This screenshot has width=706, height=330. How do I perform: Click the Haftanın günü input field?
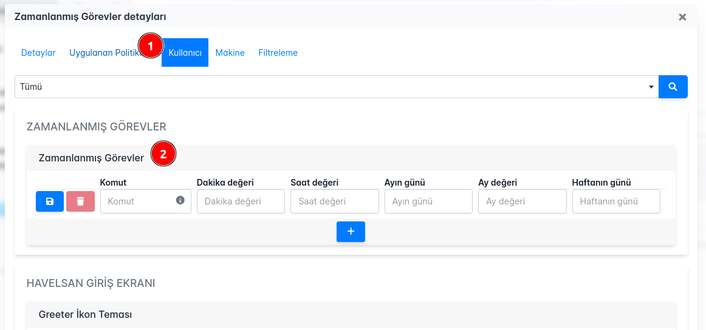pyautogui.click(x=616, y=201)
